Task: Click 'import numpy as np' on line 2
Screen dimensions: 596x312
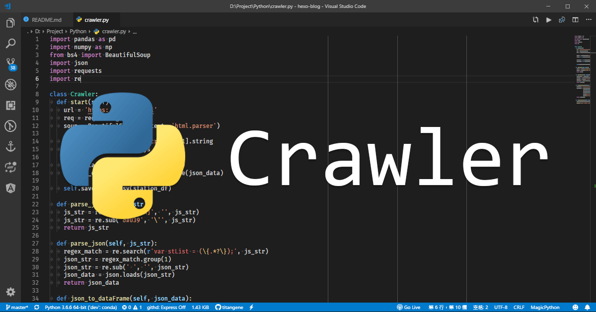Action: coord(81,47)
